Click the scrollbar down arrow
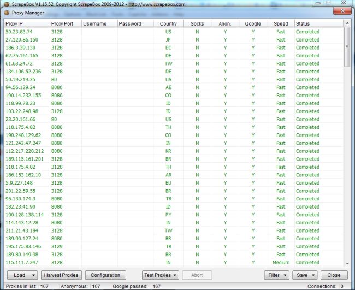 pos(347,263)
